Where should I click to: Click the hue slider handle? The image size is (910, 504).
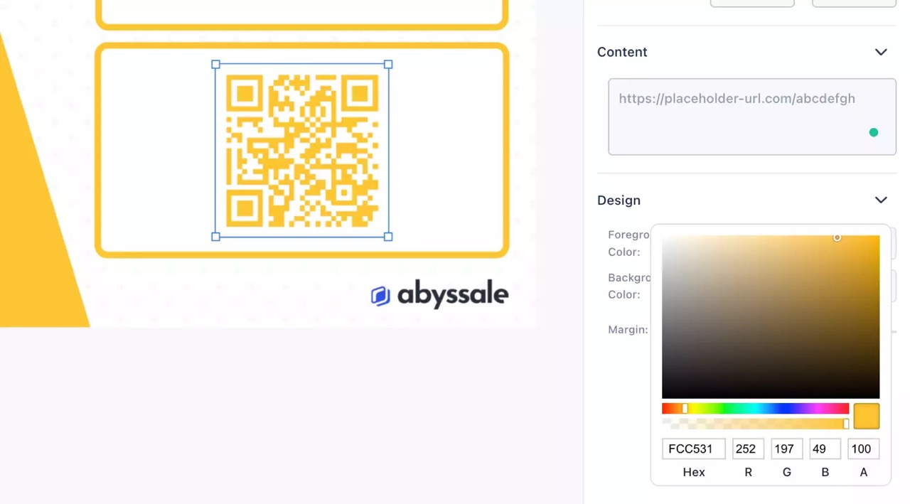coord(685,409)
